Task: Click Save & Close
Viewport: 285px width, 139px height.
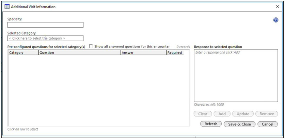Action: 240,124
